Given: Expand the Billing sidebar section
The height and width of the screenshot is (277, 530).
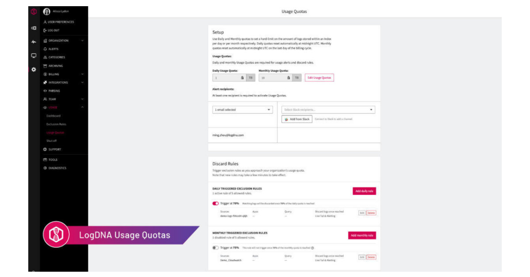Looking at the screenshot, I should point(82,74).
